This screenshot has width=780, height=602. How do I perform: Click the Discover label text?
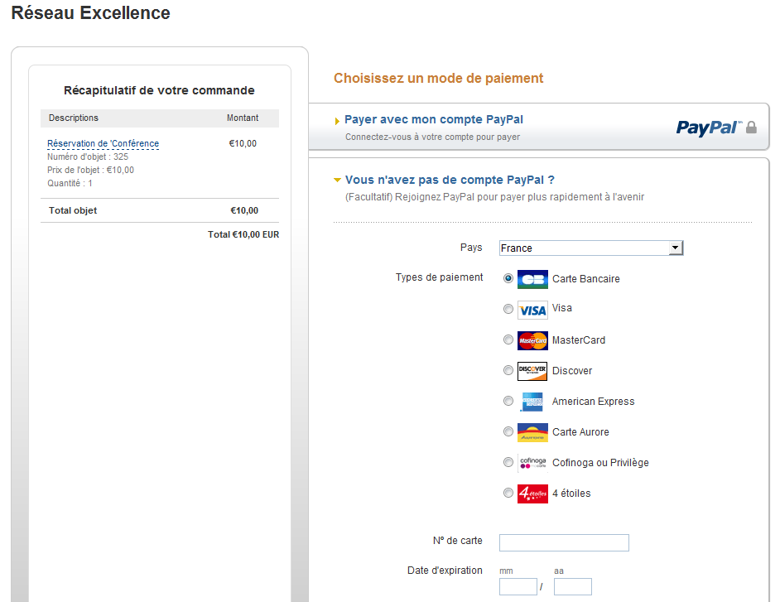click(572, 371)
